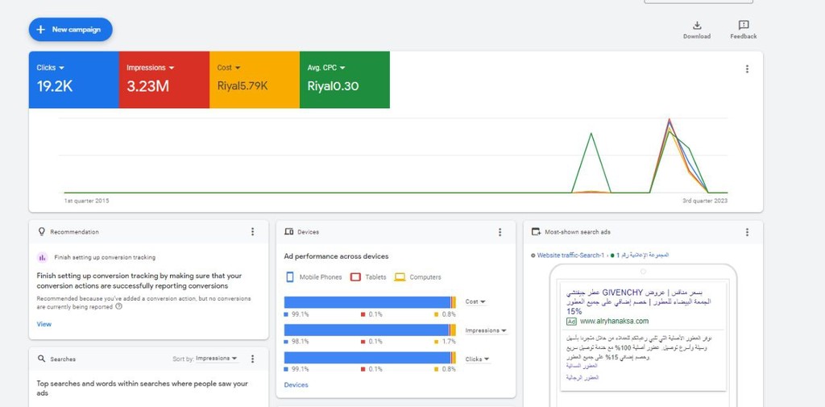Open Most-shown search ads options menu
The width and height of the screenshot is (825, 407).
(747, 232)
